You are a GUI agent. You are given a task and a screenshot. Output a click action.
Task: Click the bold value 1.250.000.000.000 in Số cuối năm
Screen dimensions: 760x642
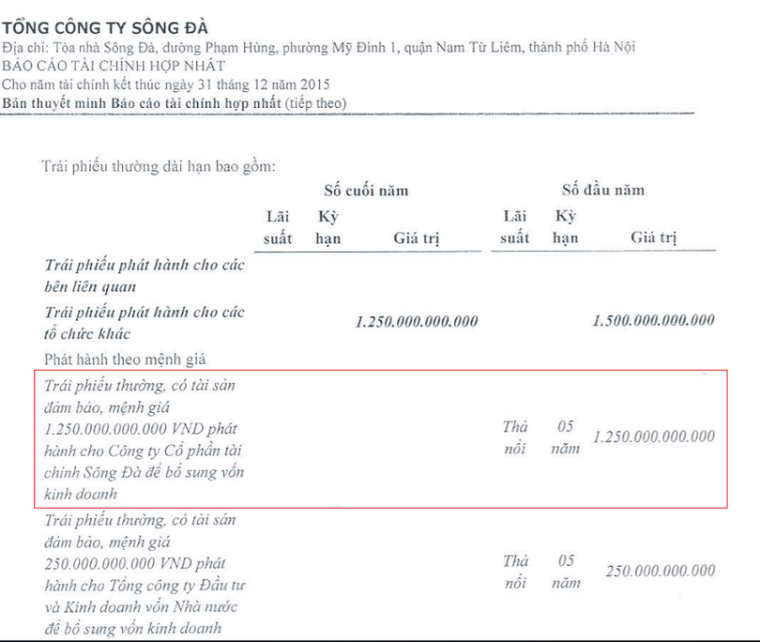click(x=417, y=322)
